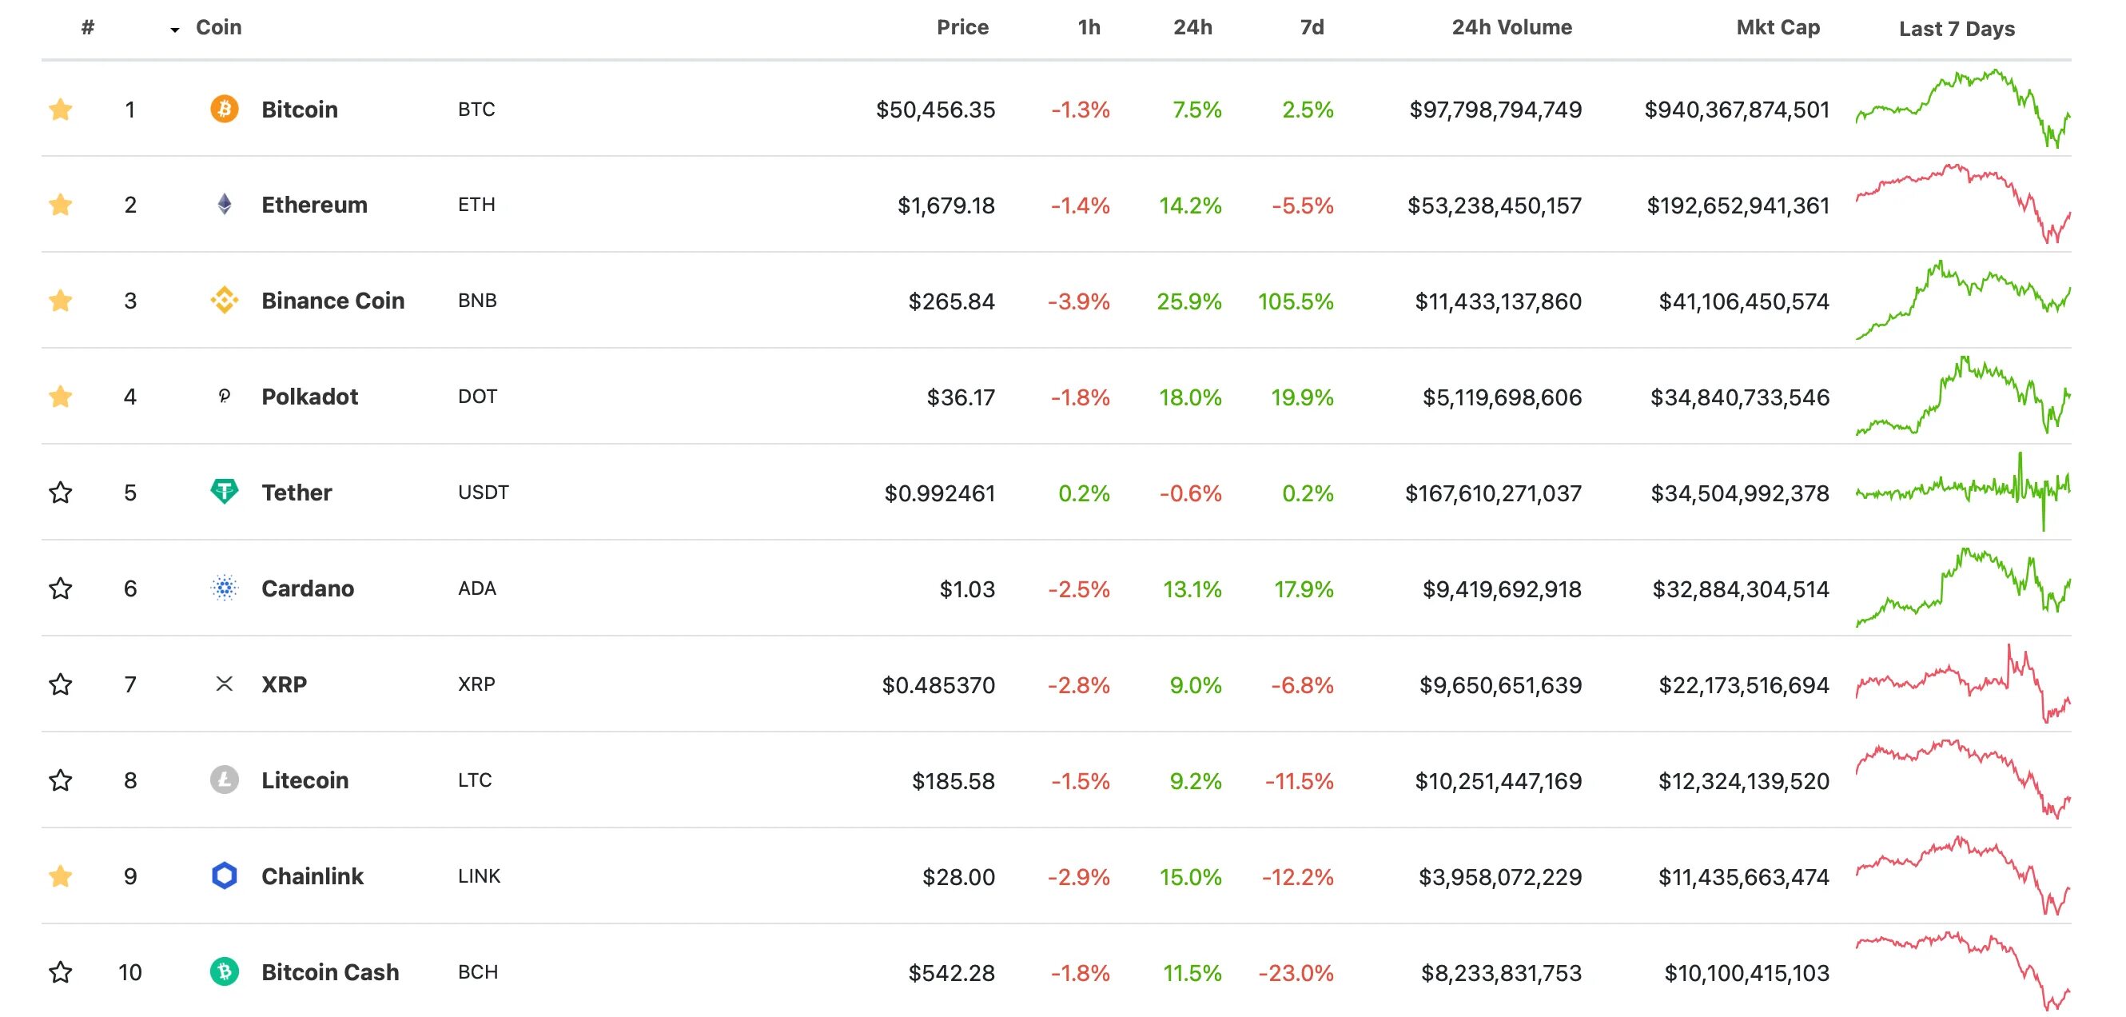This screenshot has height=1017, width=2126.
Task: Click the Bitcoin Cash green logo
Action: pyautogui.click(x=224, y=971)
